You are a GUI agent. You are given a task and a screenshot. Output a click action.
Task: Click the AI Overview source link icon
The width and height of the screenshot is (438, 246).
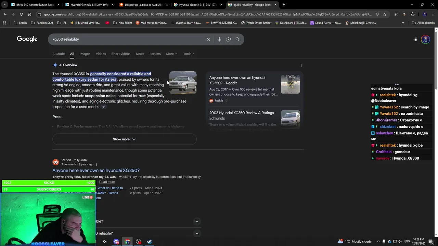(104, 107)
